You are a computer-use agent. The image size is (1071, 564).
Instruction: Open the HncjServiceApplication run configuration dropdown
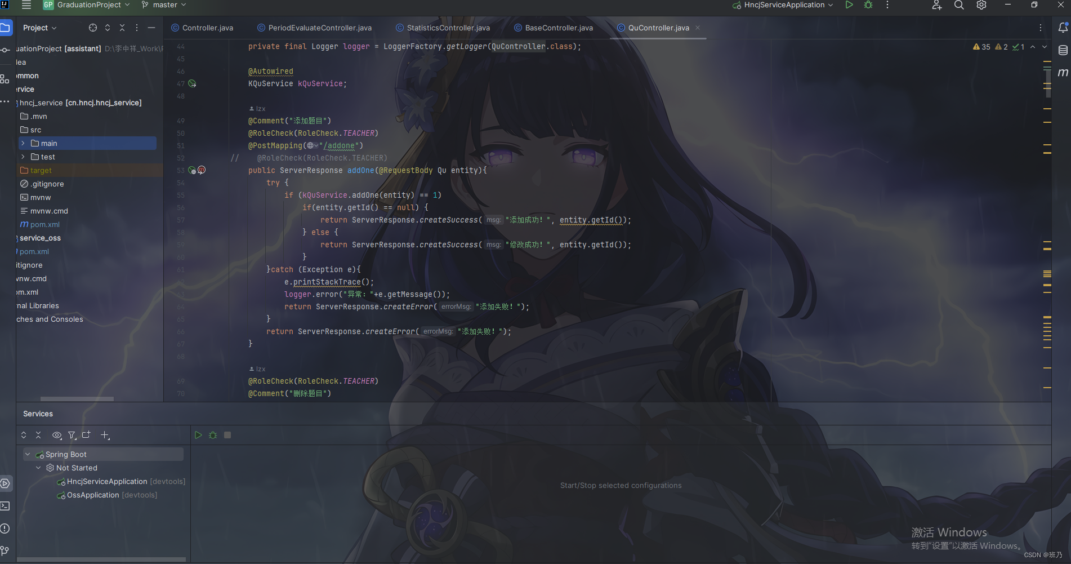782,5
